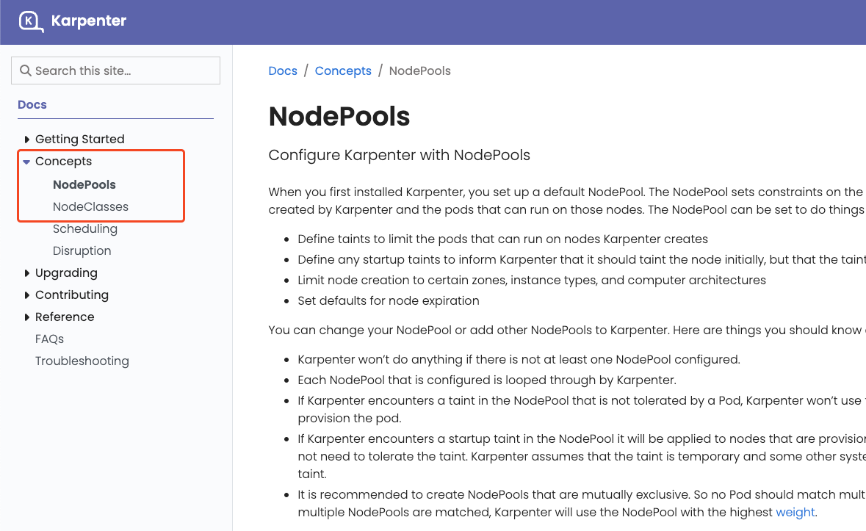Open NodeClasses page from sidebar

pyautogui.click(x=90, y=206)
